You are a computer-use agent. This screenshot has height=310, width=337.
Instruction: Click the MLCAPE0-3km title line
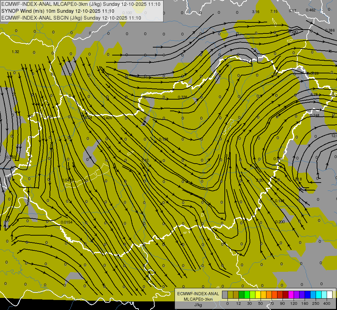[x=81, y=4]
